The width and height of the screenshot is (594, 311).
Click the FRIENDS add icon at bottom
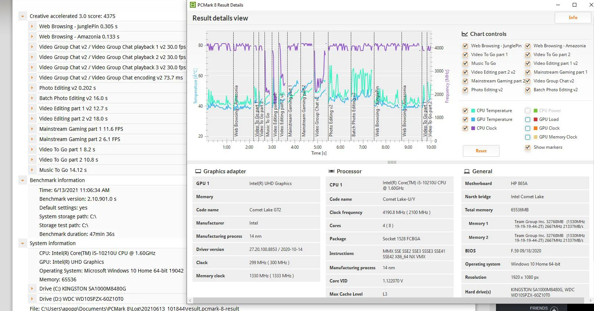click(x=554, y=309)
